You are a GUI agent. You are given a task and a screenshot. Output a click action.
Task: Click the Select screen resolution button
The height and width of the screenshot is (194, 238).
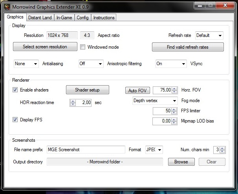pyautogui.click(x=45, y=47)
